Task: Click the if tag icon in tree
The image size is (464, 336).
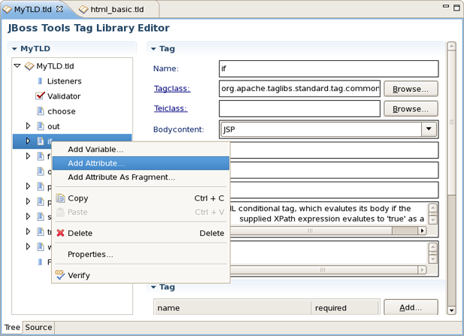Action: tap(41, 141)
